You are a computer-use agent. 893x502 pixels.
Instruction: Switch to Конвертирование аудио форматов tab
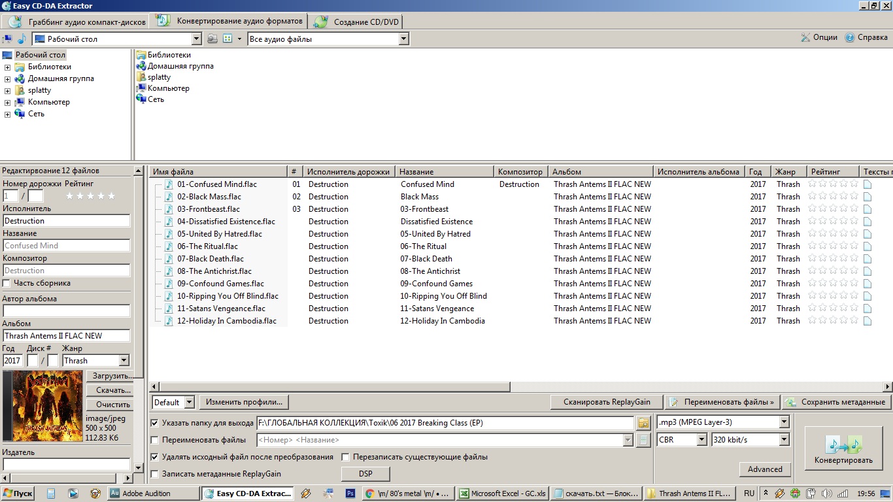tap(229, 21)
